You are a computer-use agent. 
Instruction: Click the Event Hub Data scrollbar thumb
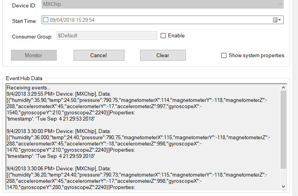(x=283, y=130)
